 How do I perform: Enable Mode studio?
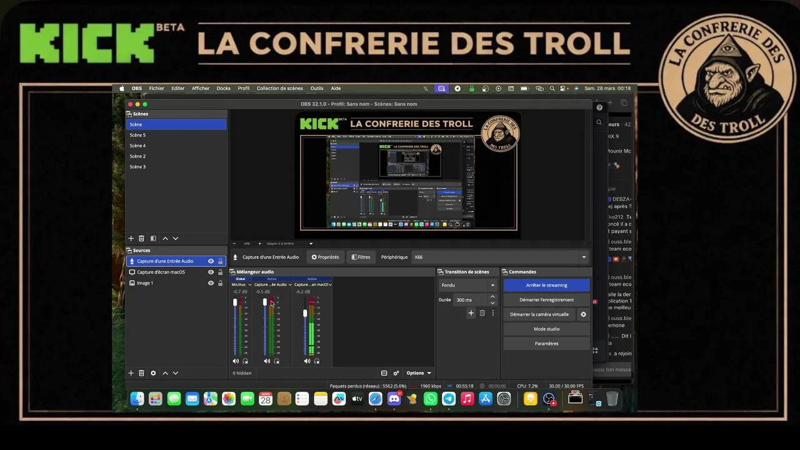click(546, 329)
